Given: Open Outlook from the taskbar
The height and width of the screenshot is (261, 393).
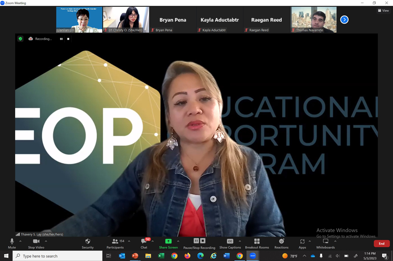Looking at the screenshot, I should (122, 256).
